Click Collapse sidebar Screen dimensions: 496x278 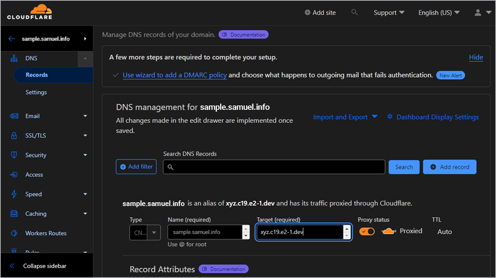pos(45,266)
